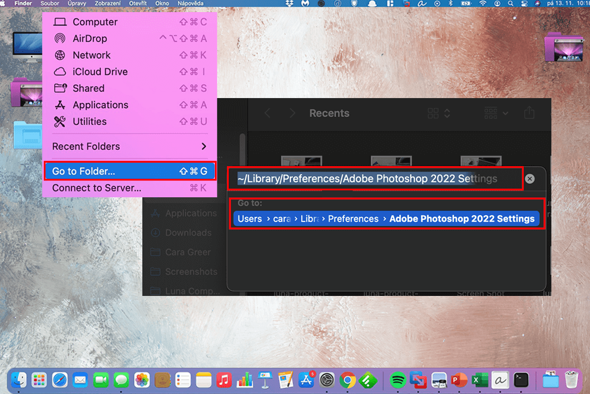
Task: Select the Adobe Photoshop 2022 Settings path suggestion
Action: 387,219
